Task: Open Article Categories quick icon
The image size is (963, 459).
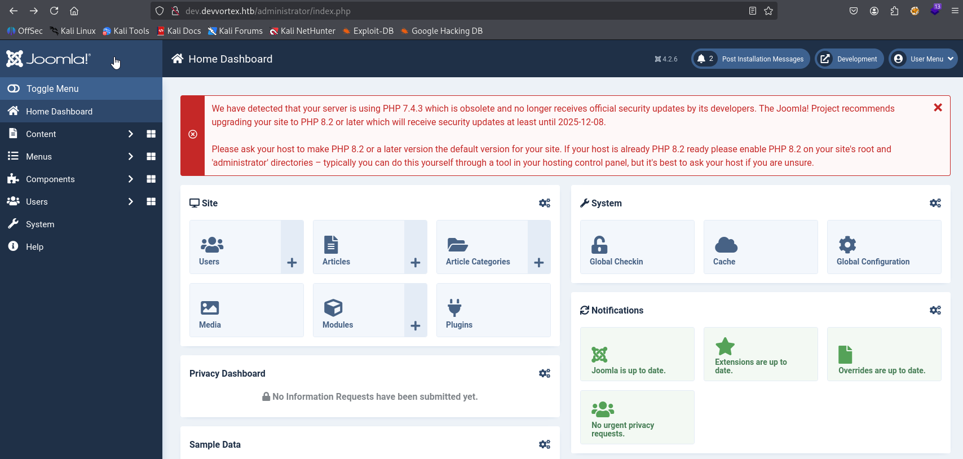Action: tap(482, 247)
